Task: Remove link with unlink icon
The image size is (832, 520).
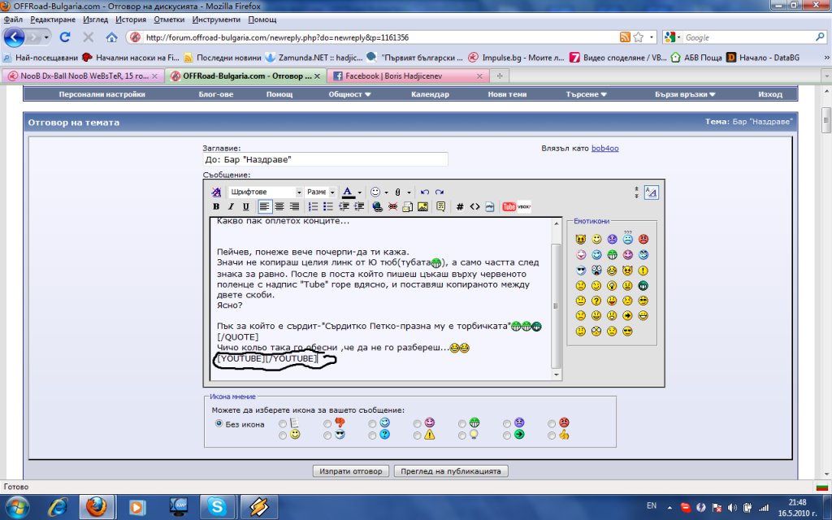Action: 392,207
